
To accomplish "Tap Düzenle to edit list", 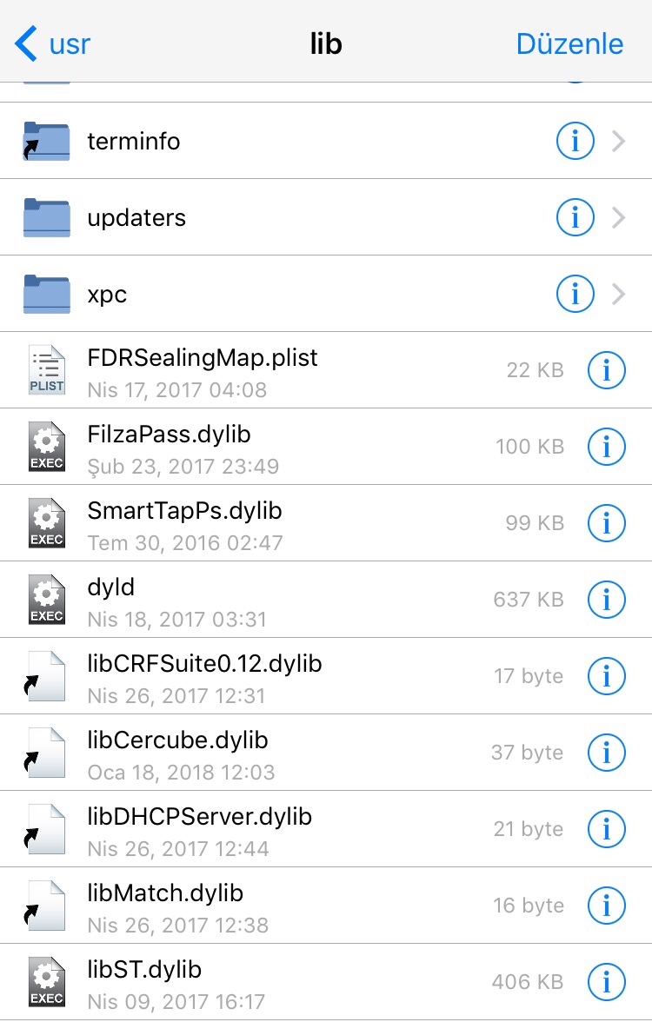I will pyautogui.click(x=569, y=43).
